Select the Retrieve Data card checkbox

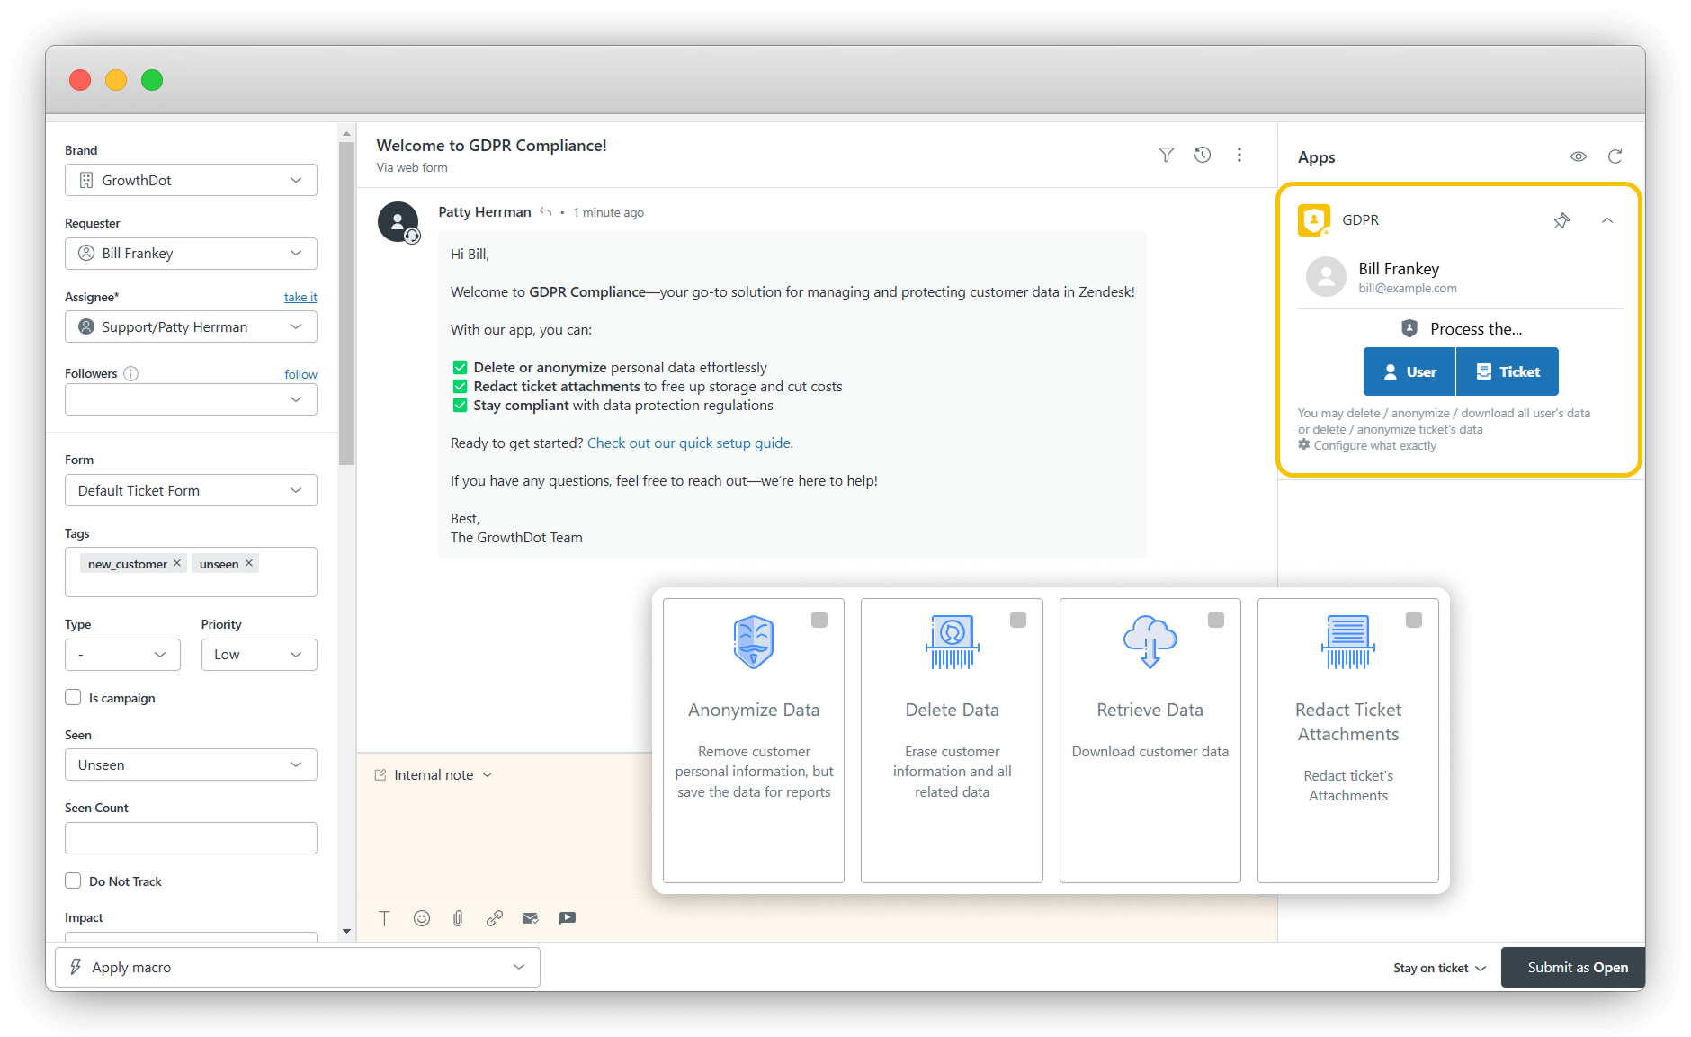coord(1216,620)
